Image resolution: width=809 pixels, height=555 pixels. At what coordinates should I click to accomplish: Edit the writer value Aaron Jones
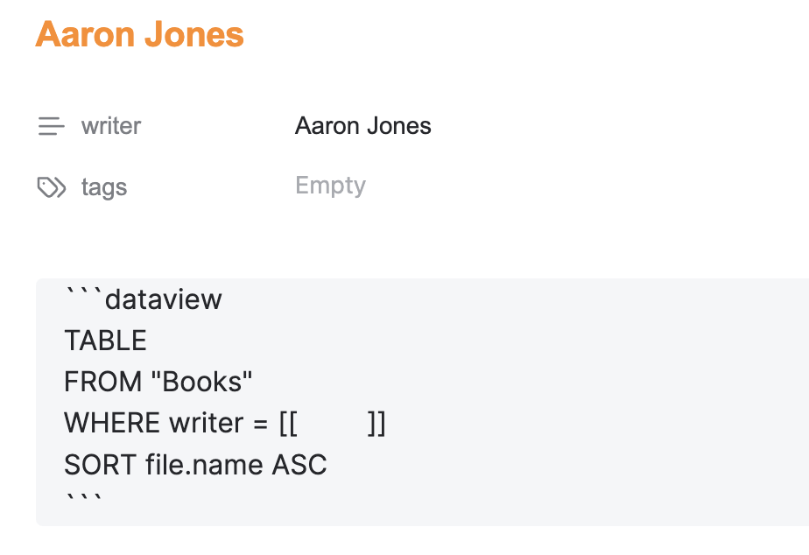coord(362,126)
